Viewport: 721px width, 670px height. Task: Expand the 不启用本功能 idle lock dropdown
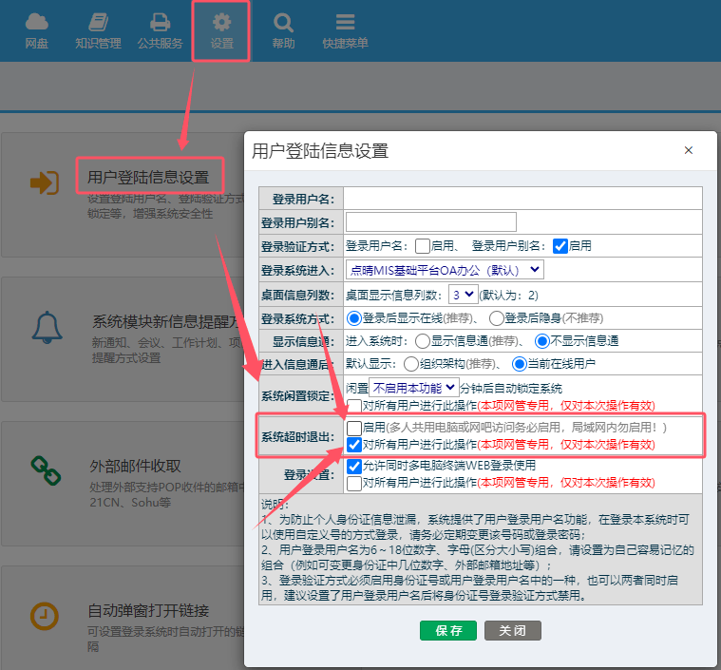[x=413, y=388]
